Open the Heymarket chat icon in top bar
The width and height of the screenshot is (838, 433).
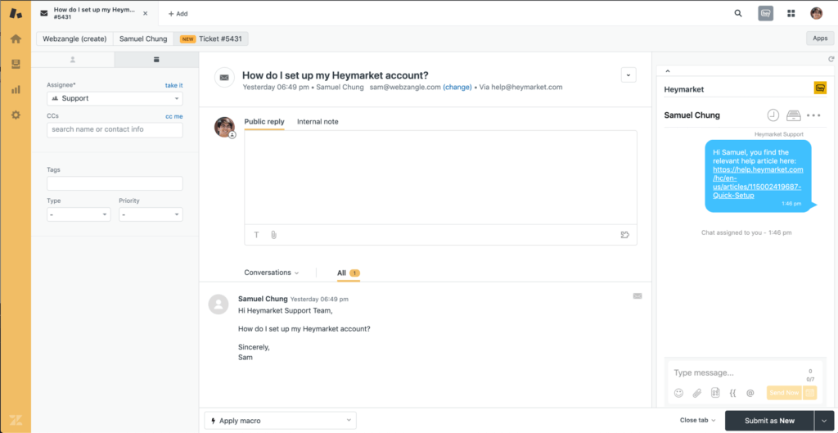click(765, 13)
